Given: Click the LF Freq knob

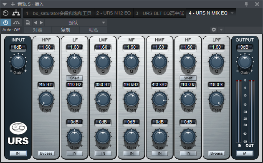Looking at the screenshot, I should click(74, 99).
